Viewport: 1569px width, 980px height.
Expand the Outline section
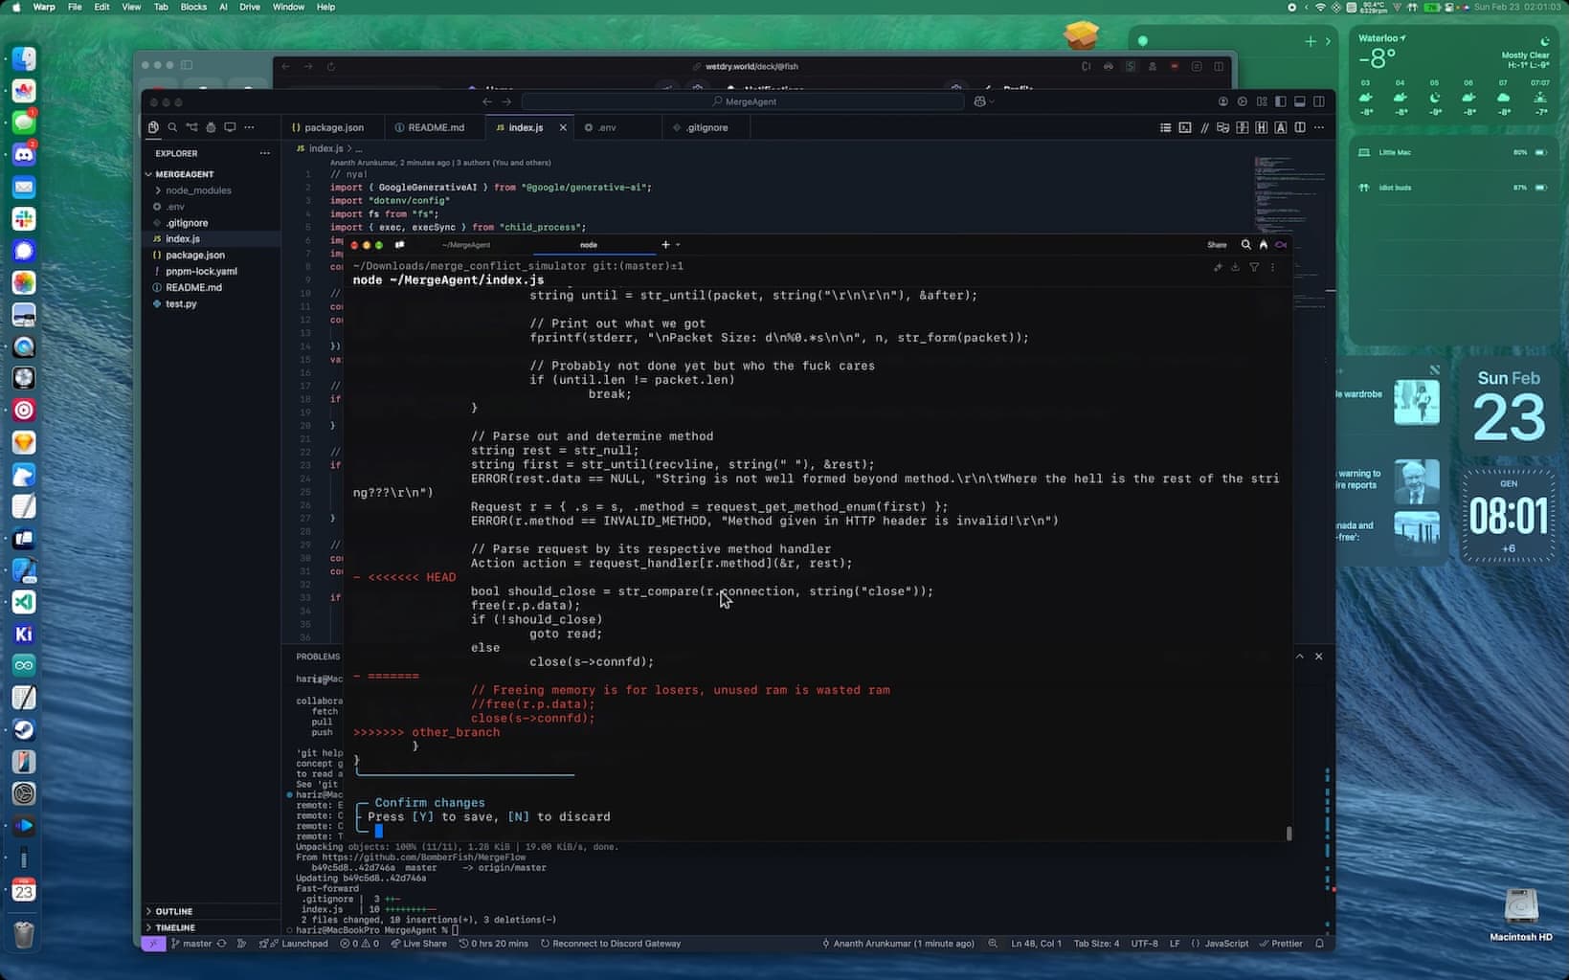click(x=173, y=911)
